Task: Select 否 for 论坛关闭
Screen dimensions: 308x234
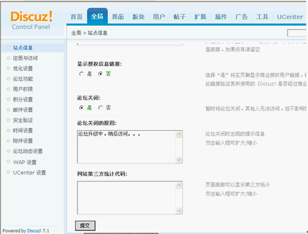Action: click(101, 107)
